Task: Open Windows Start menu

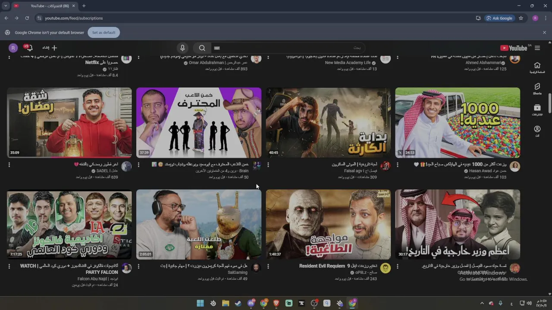Action: 200,303
